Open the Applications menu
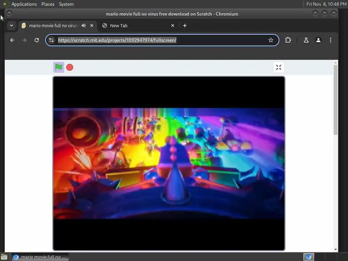Image resolution: width=348 pixels, height=261 pixels. click(24, 4)
